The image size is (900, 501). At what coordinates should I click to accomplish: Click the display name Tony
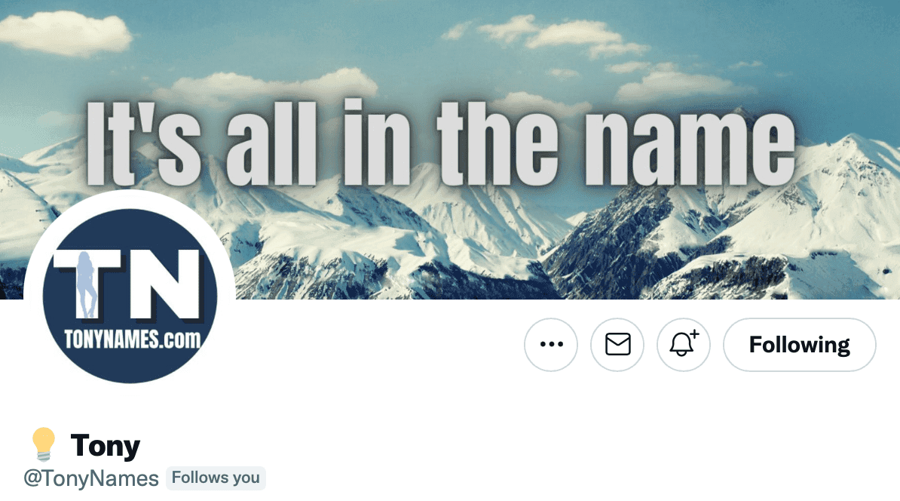[106, 445]
